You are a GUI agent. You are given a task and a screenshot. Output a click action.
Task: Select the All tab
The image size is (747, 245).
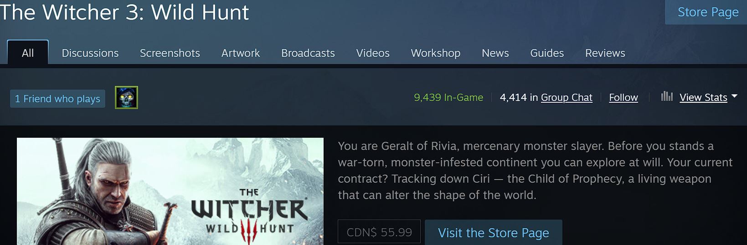[28, 53]
